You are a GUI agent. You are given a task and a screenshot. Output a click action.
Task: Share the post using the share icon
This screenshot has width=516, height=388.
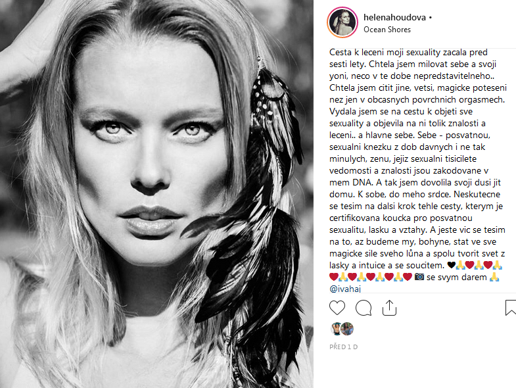(x=389, y=308)
